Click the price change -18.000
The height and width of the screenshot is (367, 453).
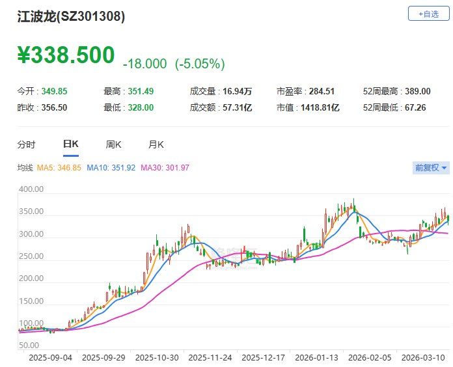(x=144, y=64)
